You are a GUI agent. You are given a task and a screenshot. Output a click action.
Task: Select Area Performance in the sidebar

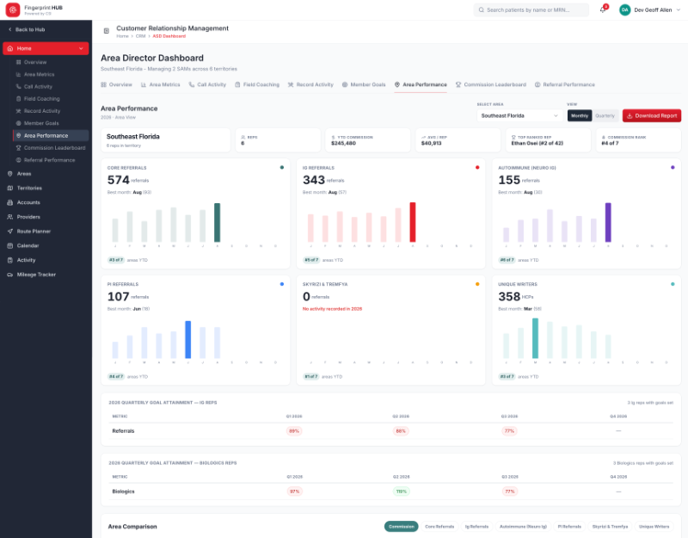(x=51, y=136)
